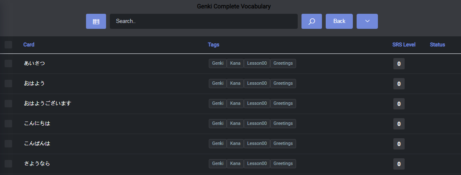
Task: Open the おはようございます card
Action: click(48, 104)
